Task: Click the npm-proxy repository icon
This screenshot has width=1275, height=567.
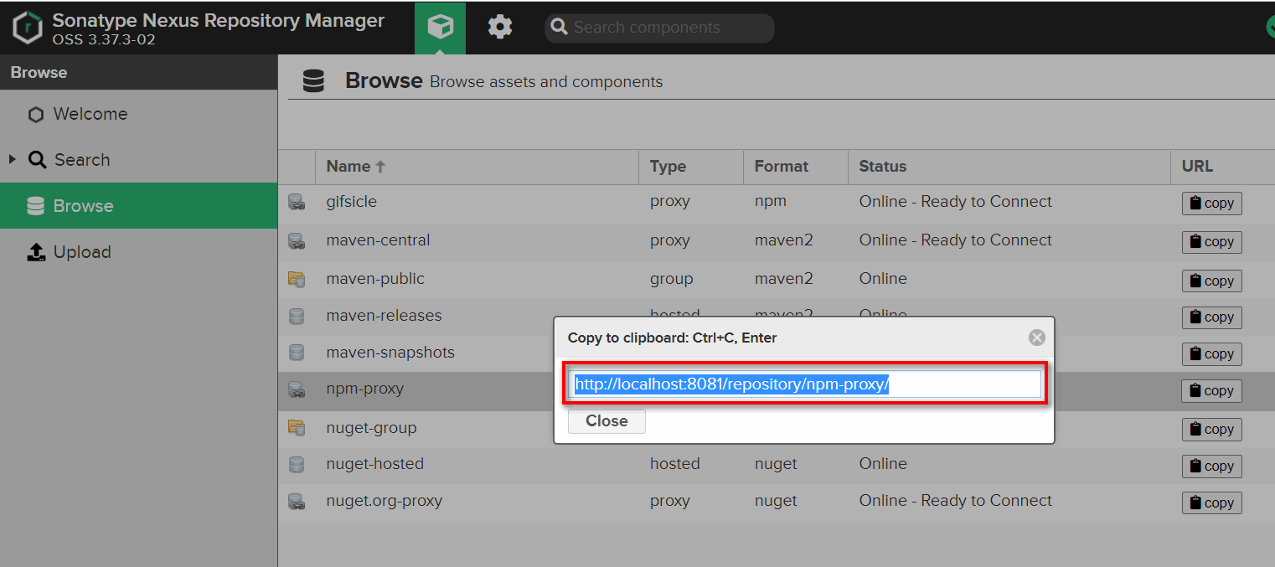Action: (x=297, y=389)
